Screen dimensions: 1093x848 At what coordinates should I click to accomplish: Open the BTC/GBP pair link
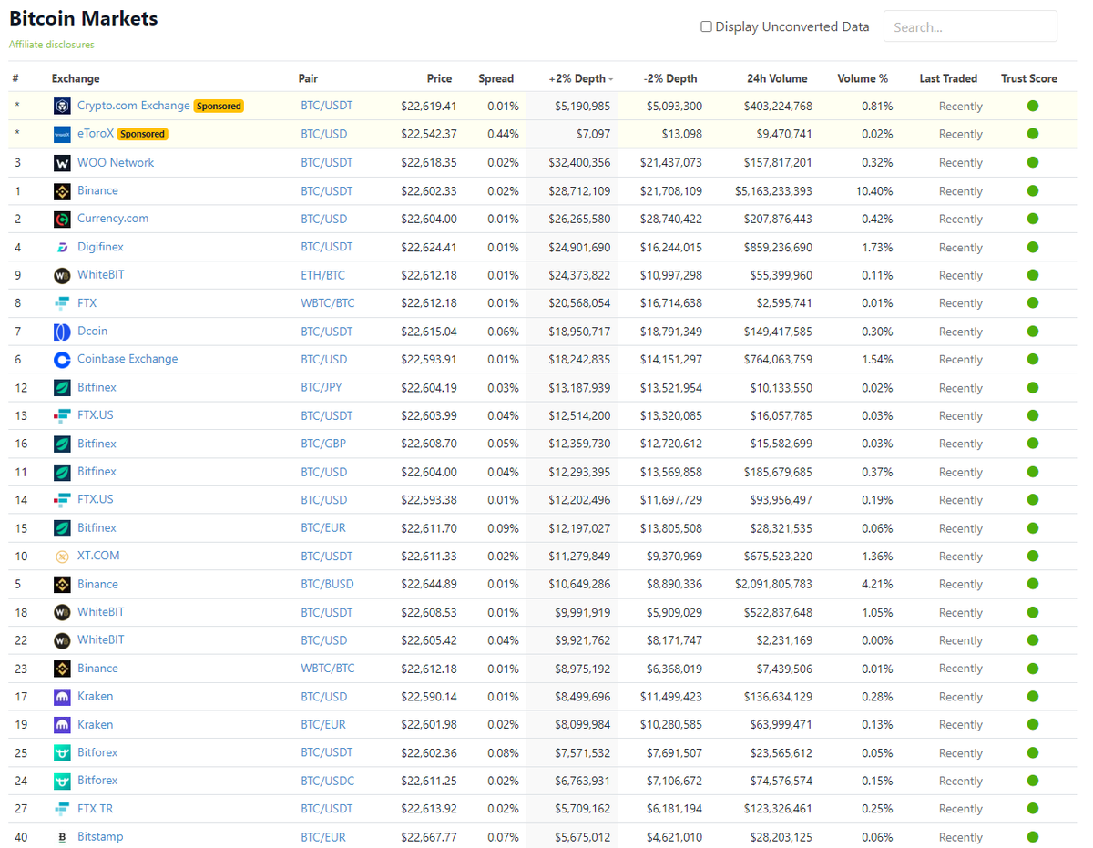[323, 444]
